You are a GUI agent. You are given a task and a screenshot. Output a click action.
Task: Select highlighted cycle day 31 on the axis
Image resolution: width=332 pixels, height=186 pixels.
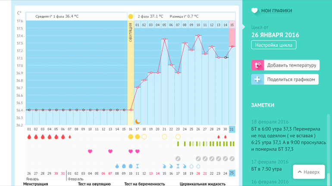232,129
